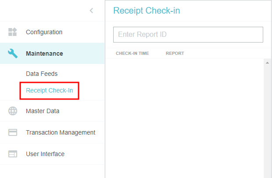The width and height of the screenshot is (272, 178).
Task: Click the Maintenance wrench icon
Action: tap(13, 53)
